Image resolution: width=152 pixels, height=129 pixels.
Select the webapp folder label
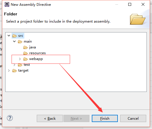[36, 59]
